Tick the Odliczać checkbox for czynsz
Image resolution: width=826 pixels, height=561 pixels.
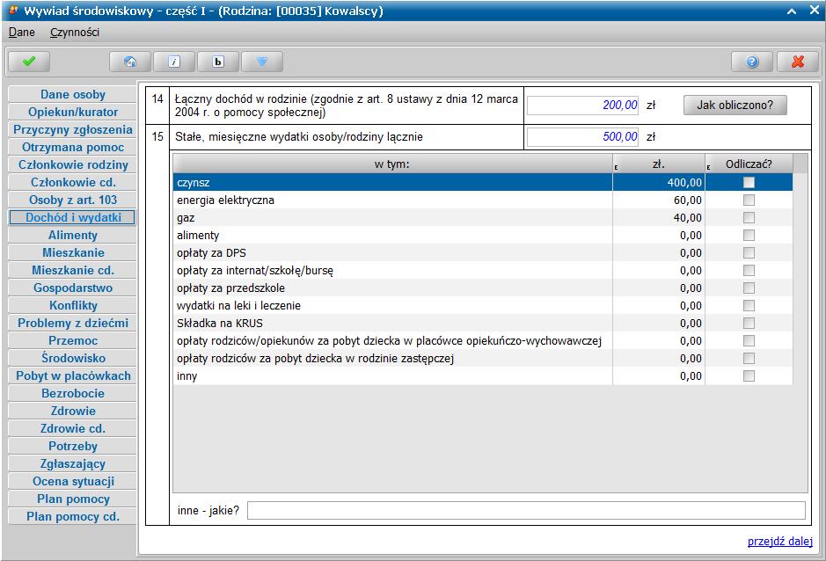pos(749,182)
